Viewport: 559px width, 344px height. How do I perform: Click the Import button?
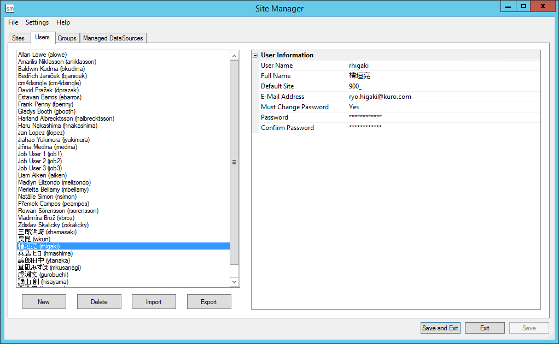pos(154,302)
